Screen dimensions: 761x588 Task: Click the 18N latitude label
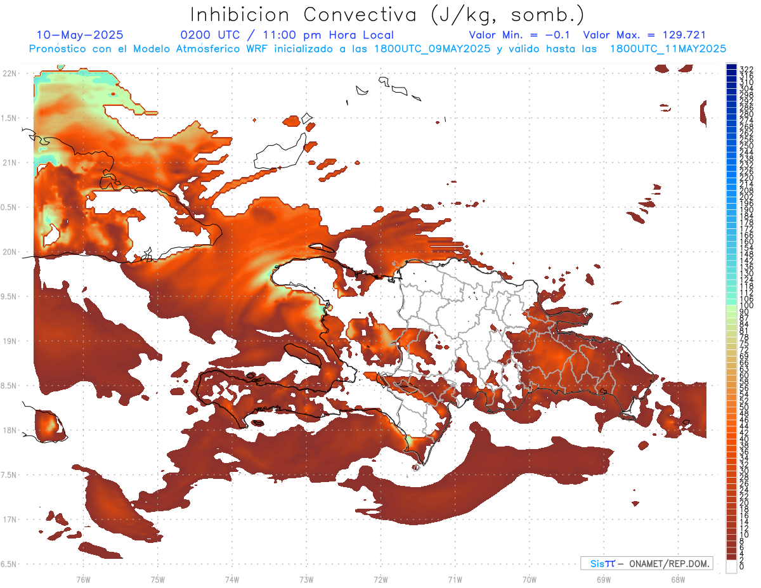[10, 430]
